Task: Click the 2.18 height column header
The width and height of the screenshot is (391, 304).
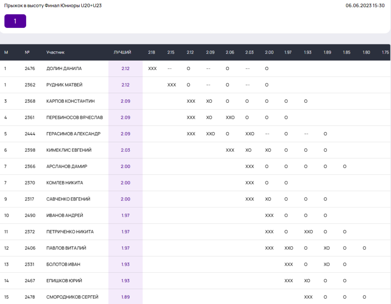Action: click(x=151, y=52)
